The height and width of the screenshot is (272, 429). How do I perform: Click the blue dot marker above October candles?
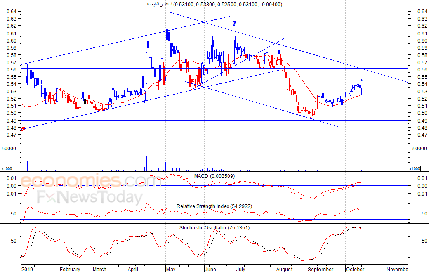[361, 80]
